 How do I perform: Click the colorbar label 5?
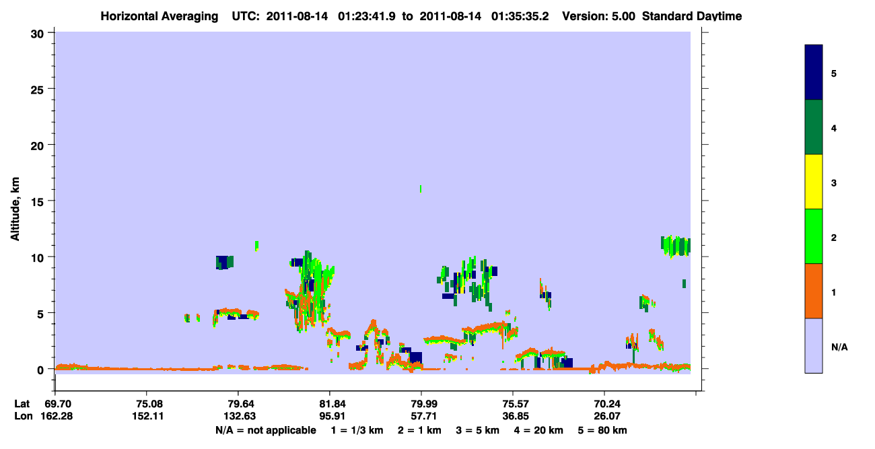(x=834, y=73)
